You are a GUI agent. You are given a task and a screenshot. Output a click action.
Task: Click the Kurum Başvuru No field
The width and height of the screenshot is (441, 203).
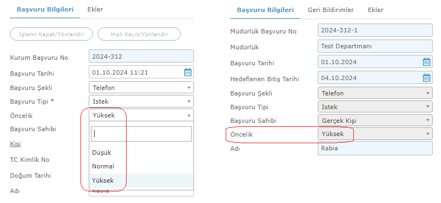coord(141,56)
